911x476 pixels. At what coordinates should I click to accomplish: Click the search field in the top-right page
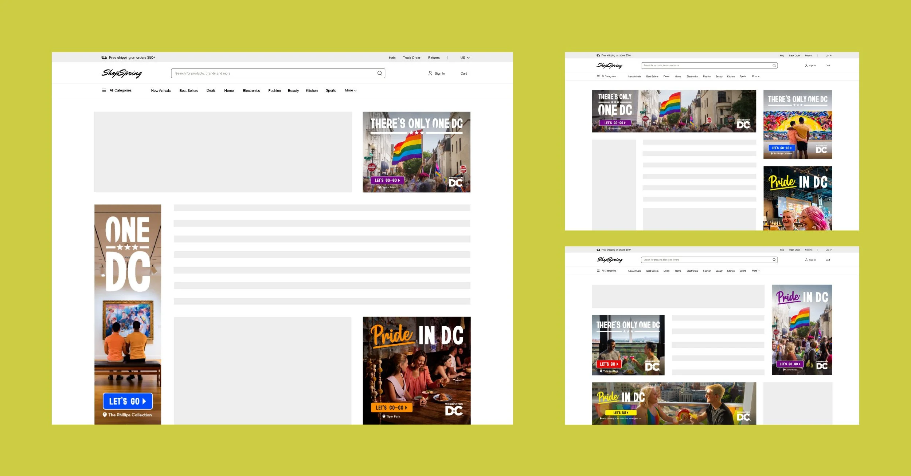click(709, 66)
